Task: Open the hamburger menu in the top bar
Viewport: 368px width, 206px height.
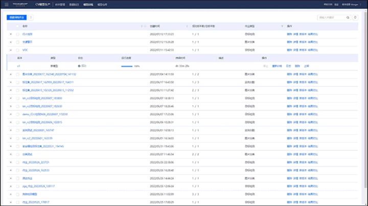Action: coord(7,5)
